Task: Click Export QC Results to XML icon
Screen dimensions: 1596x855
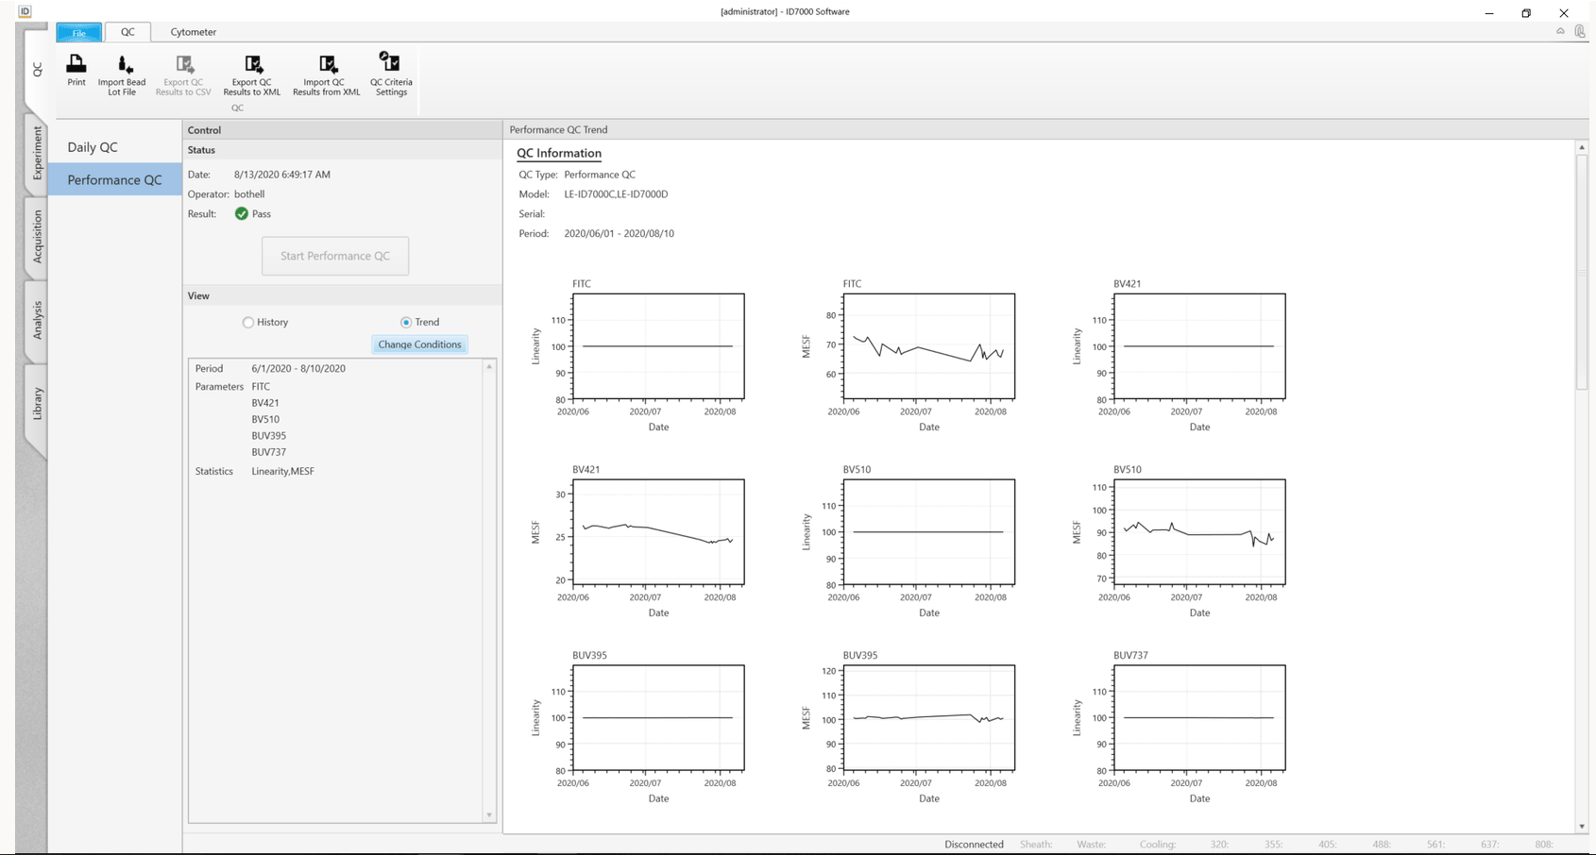Action: 252,65
